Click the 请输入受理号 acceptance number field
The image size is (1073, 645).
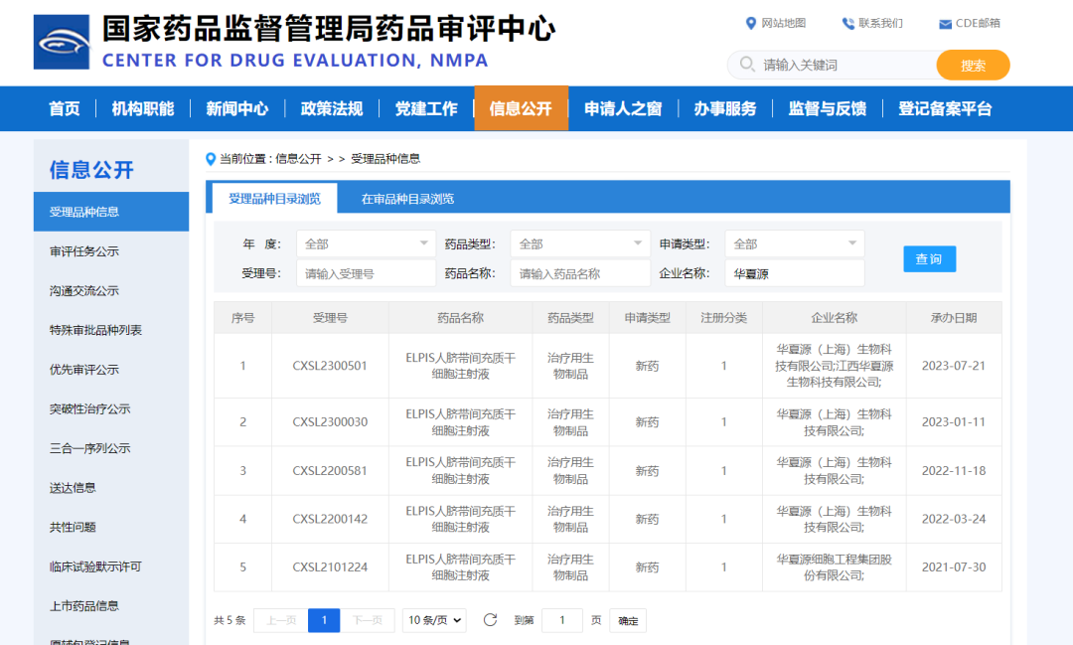[366, 273]
